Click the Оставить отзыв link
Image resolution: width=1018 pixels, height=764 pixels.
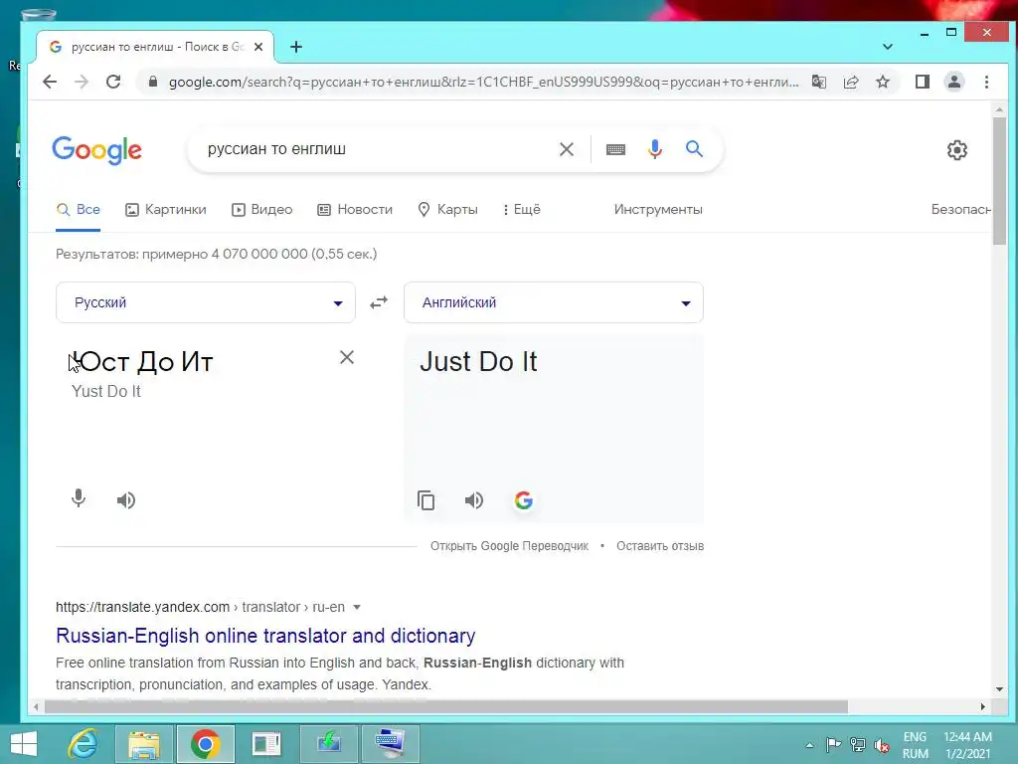[660, 546]
